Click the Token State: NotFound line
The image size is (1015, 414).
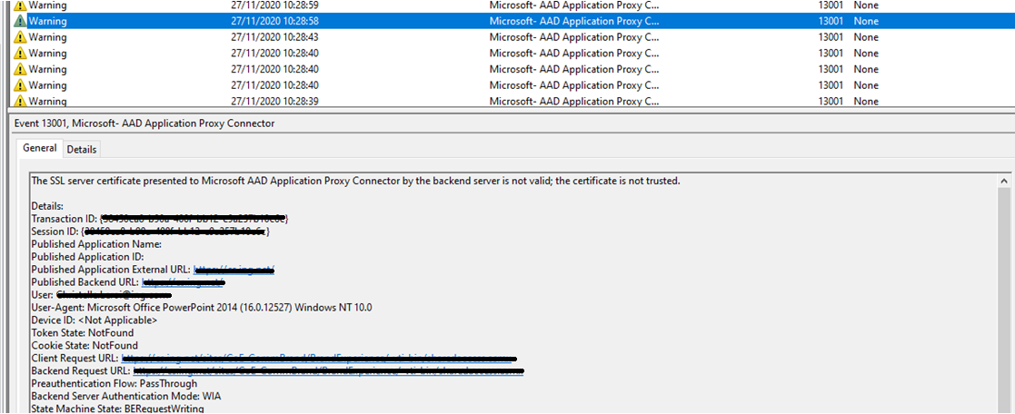[83, 333]
